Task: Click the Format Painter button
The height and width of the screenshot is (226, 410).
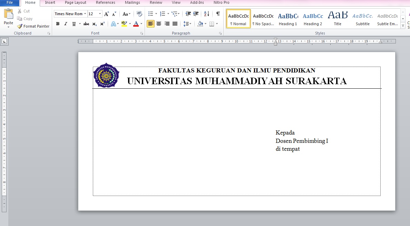Action: coord(33,26)
